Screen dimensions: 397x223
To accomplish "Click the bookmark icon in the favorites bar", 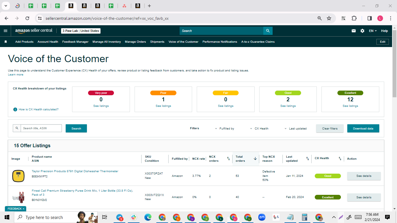I will (x=6, y=42).
